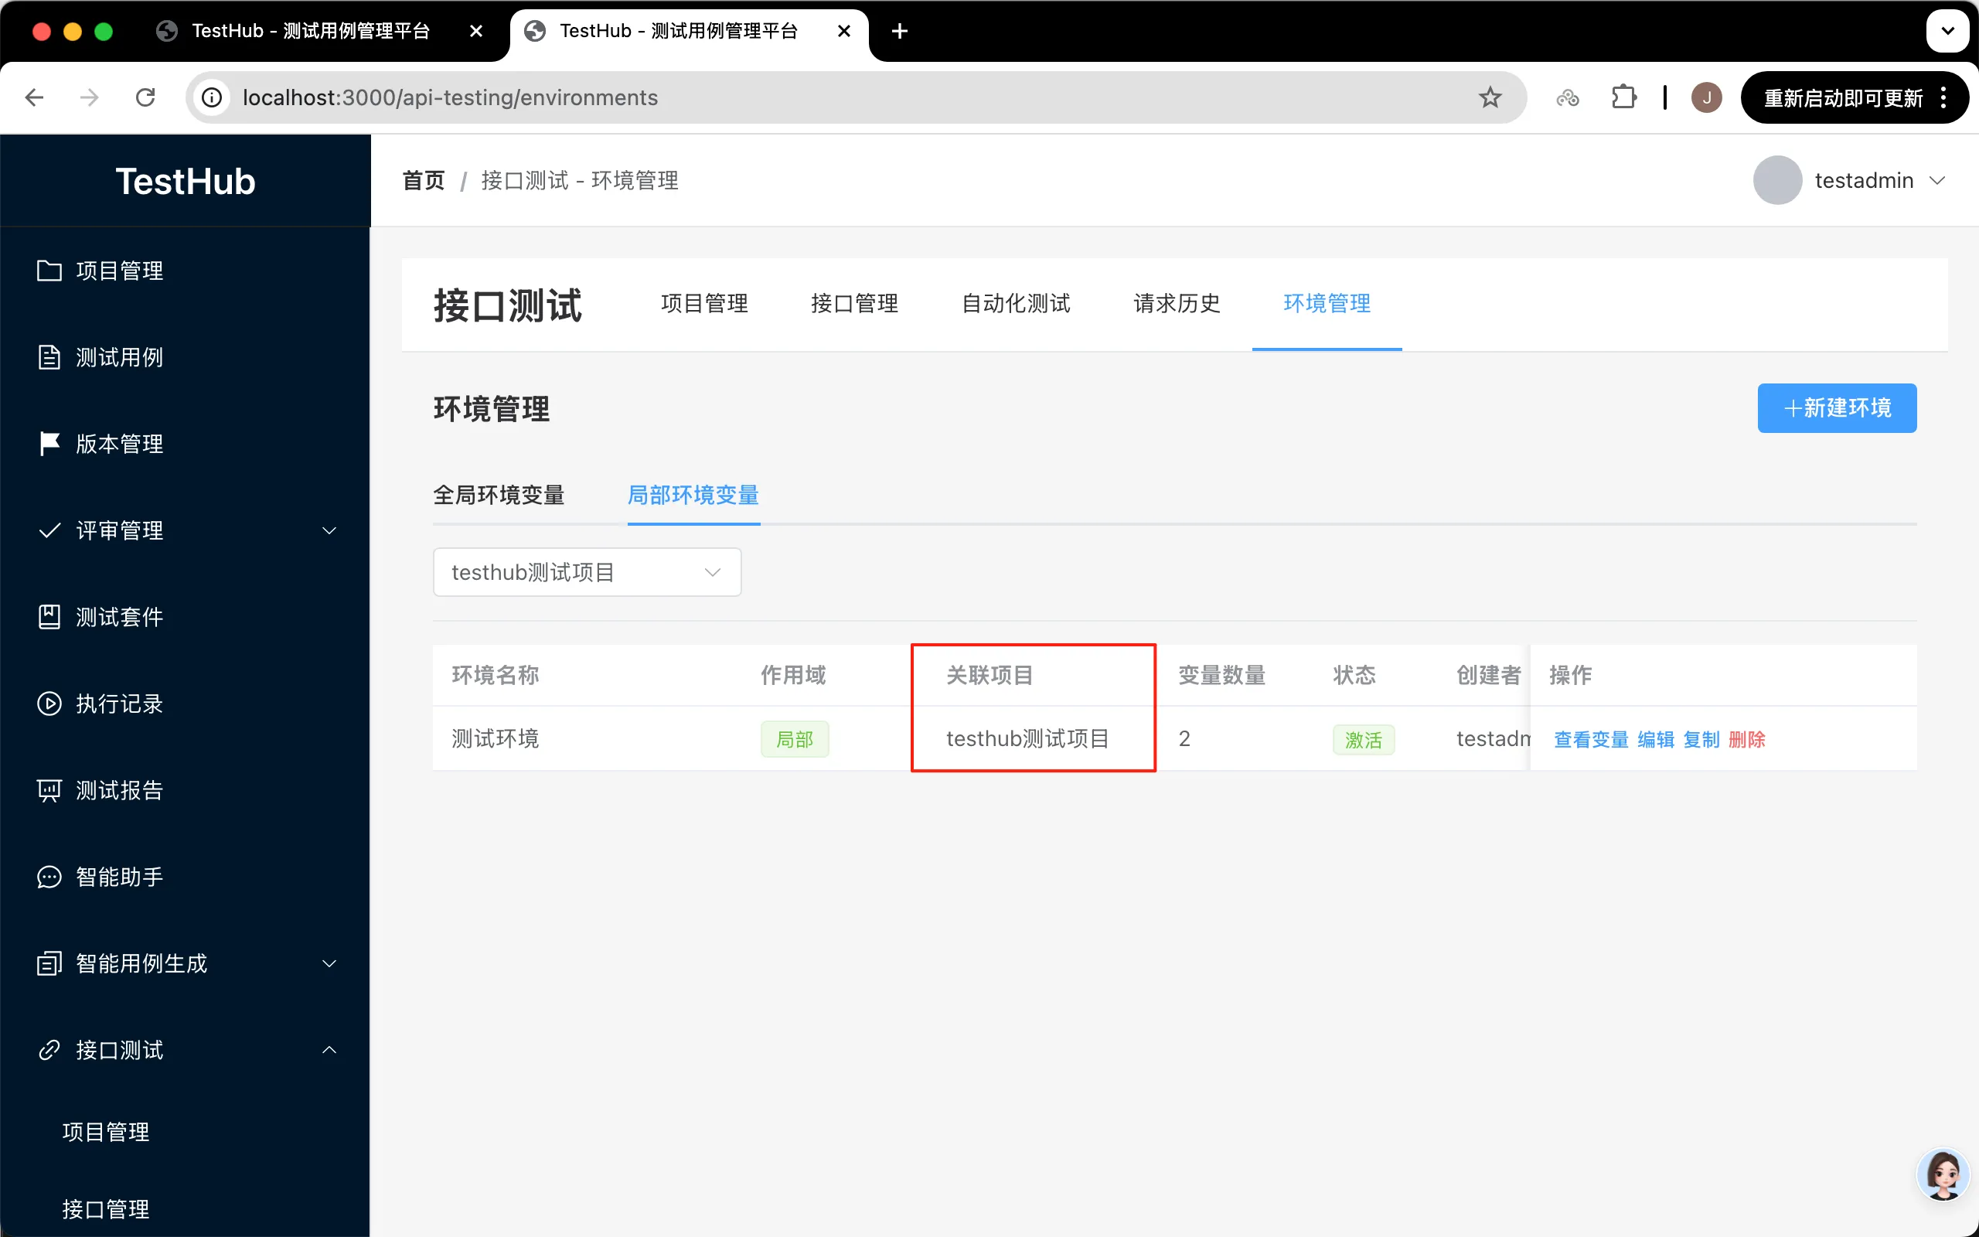Click the 版本管理 flag icon
Screen dimensions: 1979x1237
pyautogui.click(x=49, y=444)
